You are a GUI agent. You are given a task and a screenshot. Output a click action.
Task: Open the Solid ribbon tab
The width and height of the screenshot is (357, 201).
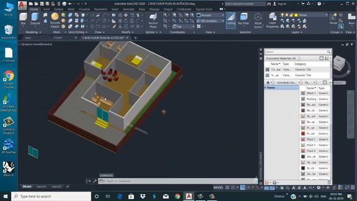pyautogui.click(x=46, y=9)
